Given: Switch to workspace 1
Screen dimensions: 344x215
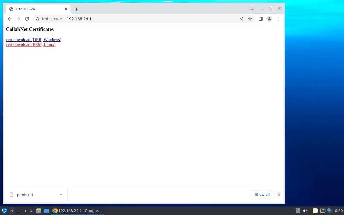Looking at the screenshot, I should pos(12,211).
